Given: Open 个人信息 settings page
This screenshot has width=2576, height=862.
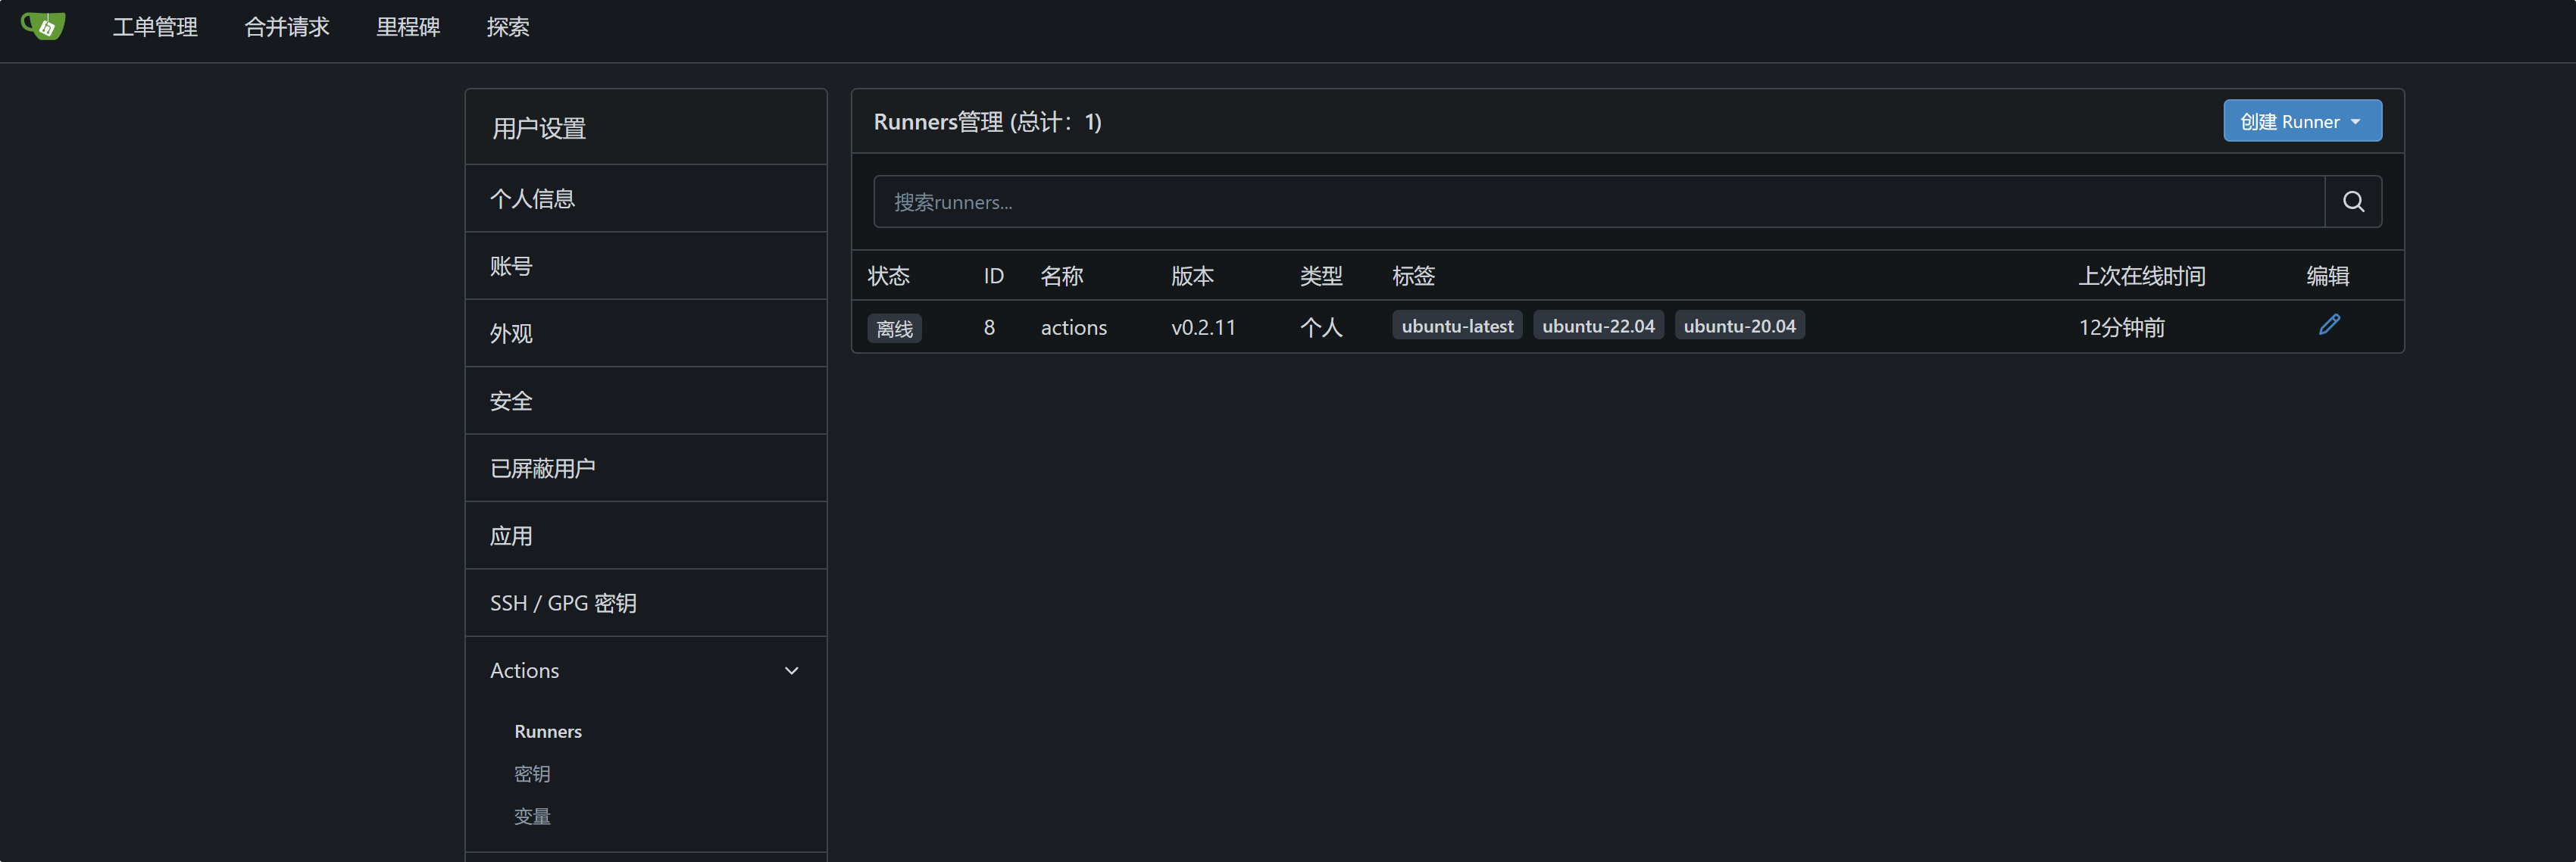Looking at the screenshot, I should [532, 199].
